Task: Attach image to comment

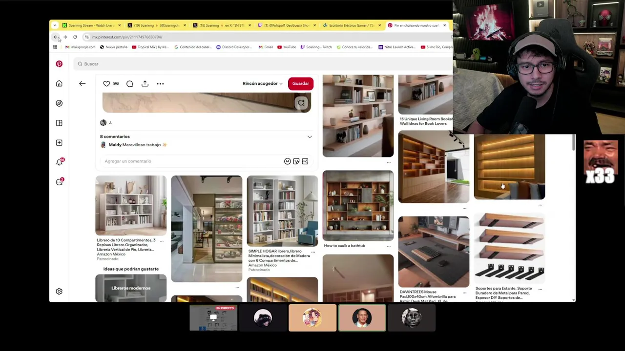Action: [305, 161]
